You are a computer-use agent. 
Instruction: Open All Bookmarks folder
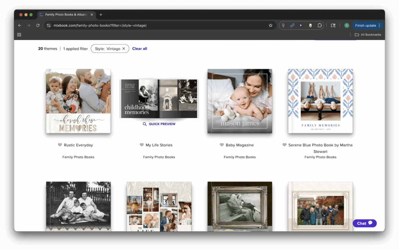(x=368, y=35)
